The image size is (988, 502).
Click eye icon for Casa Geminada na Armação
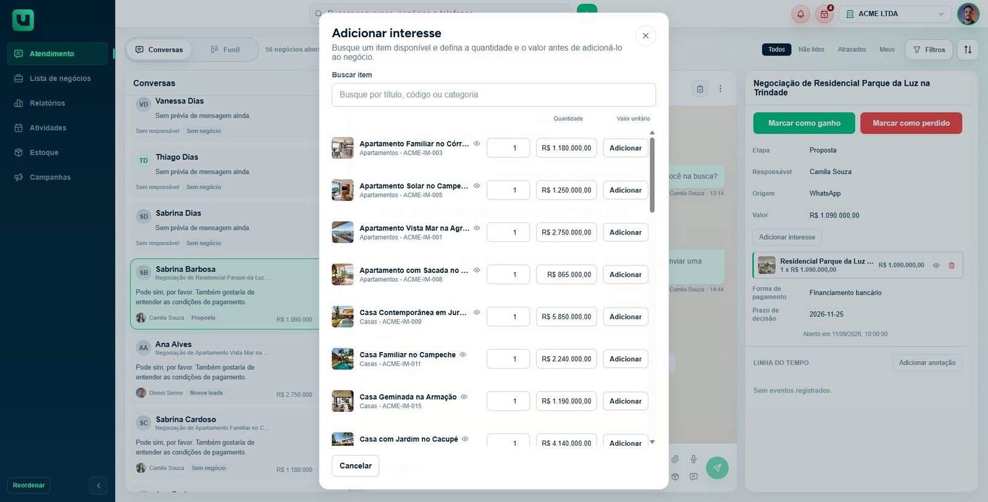pyautogui.click(x=464, y=396)
